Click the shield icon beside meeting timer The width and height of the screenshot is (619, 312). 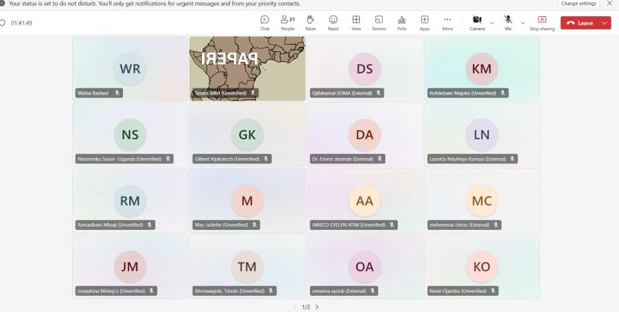pyautogui.click(x=2, y=23)
